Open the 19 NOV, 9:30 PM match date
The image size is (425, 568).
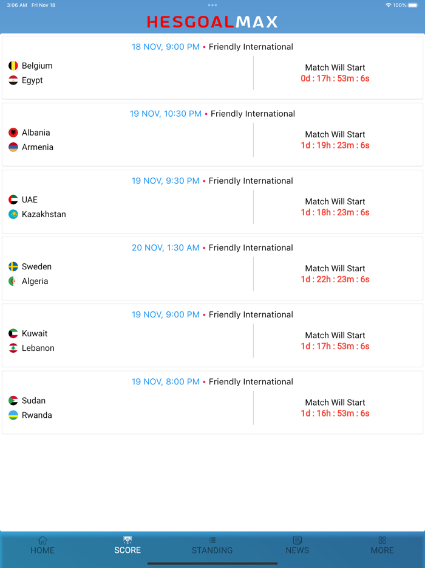click(x=165, y=181)
